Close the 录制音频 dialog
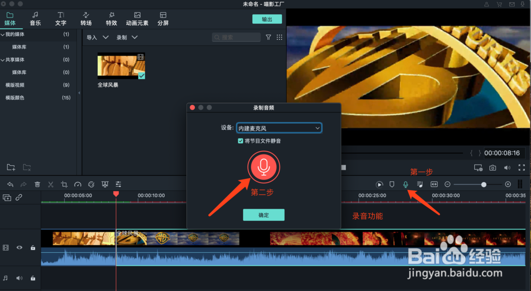 pyautogui.click(x=192, y=107)
